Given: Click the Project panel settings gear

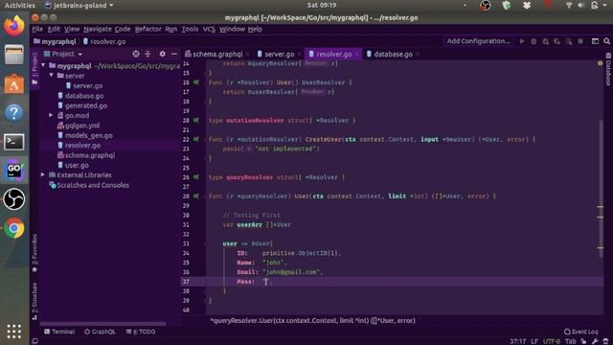Looking at the screenshot, I should coord(162,54).
